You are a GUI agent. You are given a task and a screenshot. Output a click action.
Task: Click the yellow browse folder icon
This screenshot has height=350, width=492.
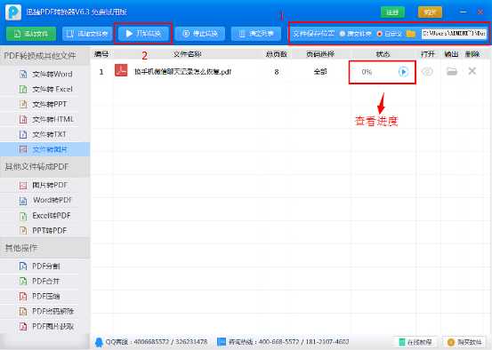tap(410, 34)
